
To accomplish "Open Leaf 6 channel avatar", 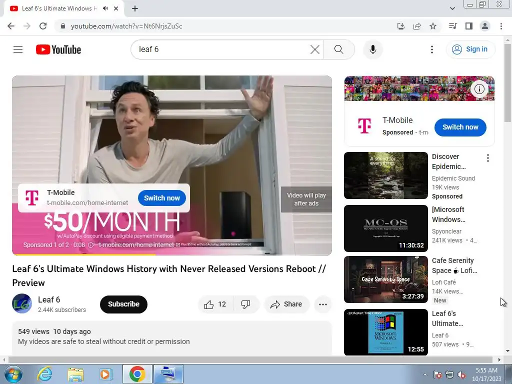I will 22,303.
